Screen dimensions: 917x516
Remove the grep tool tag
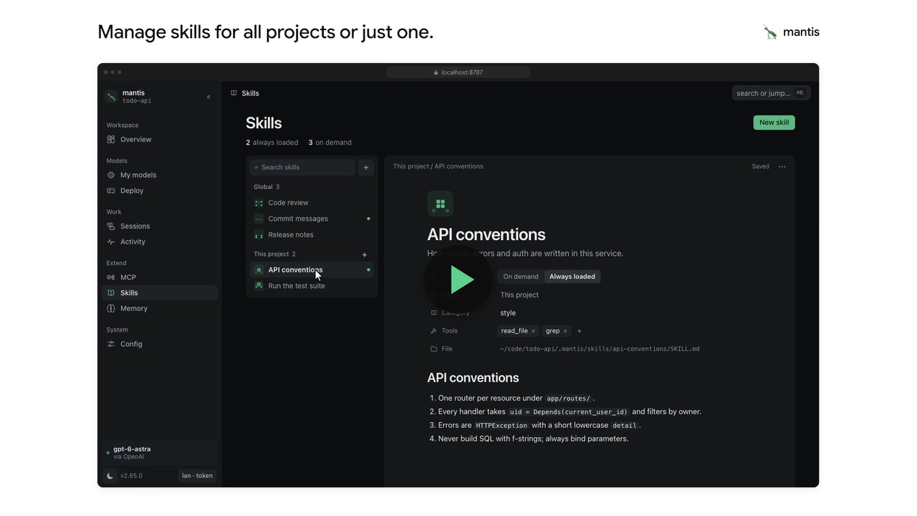coord(565,331)
